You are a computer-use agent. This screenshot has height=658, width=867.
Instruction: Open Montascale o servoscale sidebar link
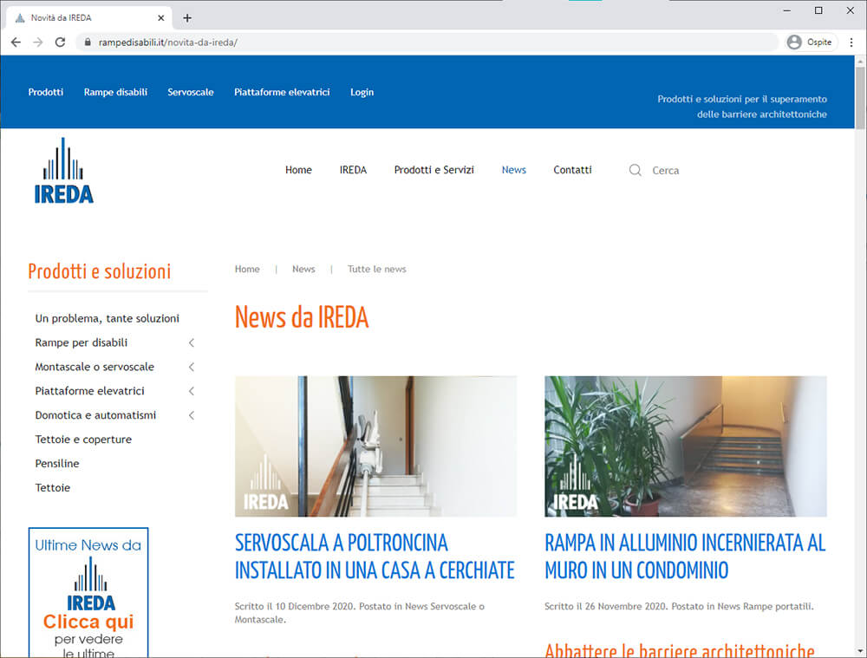pyautogui.click(x=95, y=368)
